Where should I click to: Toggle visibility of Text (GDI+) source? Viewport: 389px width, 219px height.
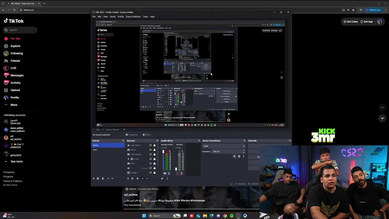click(150, 145)
